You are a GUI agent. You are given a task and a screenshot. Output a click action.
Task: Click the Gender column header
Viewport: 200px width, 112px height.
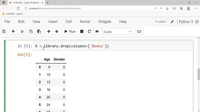(59, 59)
